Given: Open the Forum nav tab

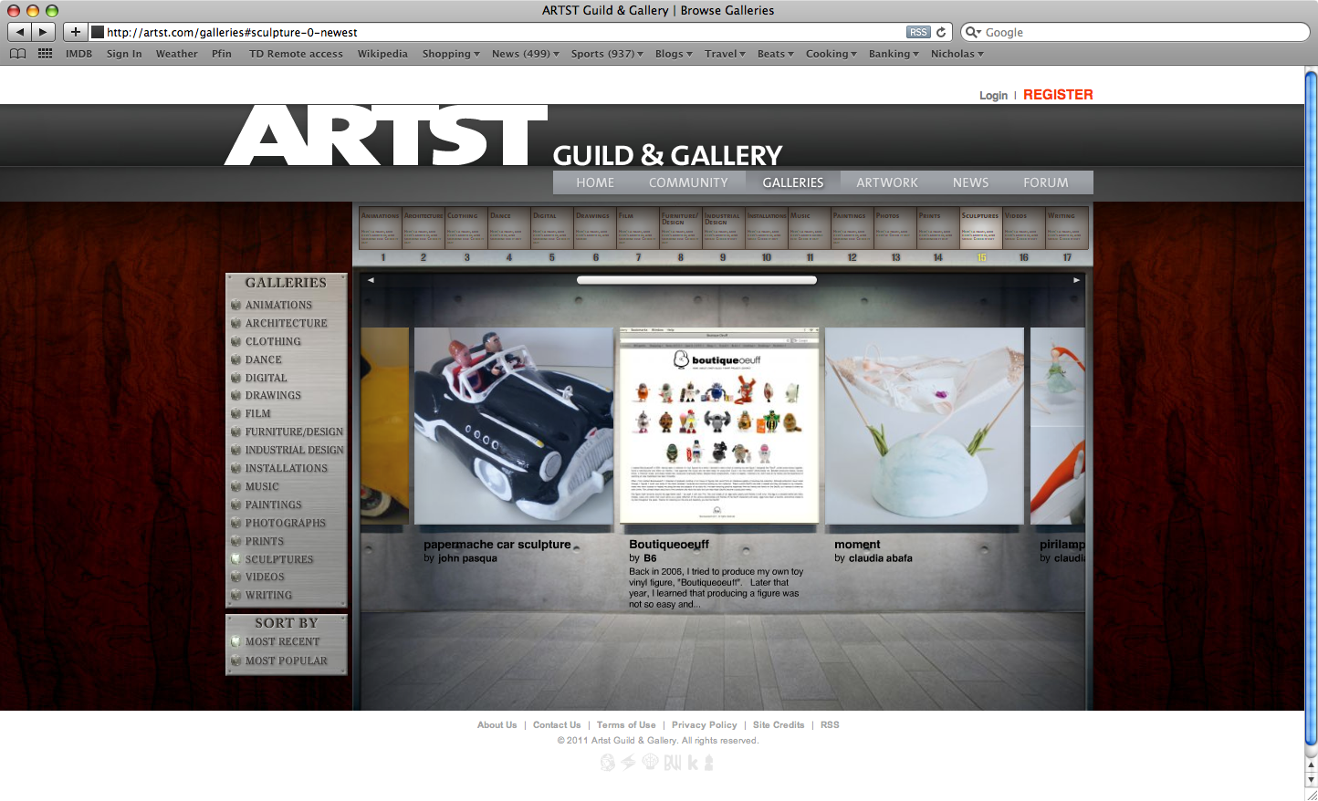Looking at the screenshot, I should [1045, 182].
